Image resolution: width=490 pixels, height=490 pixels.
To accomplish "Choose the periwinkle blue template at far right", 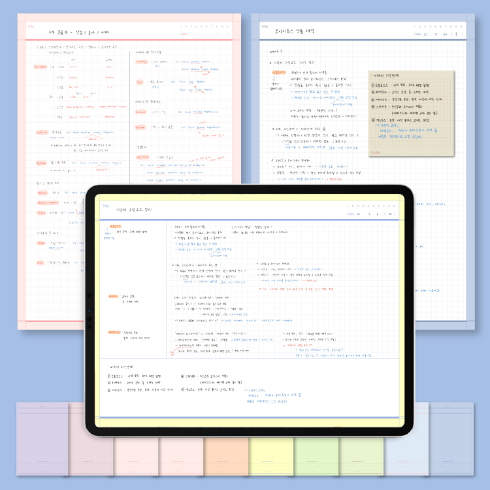I will 451,439.
